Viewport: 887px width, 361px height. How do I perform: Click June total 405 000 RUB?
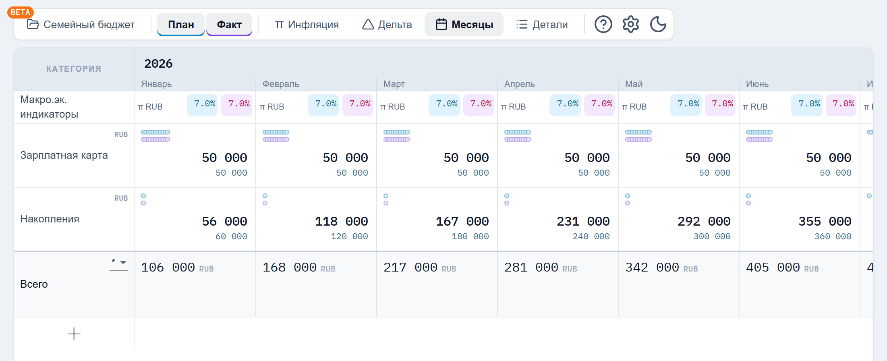coord(782,268)
